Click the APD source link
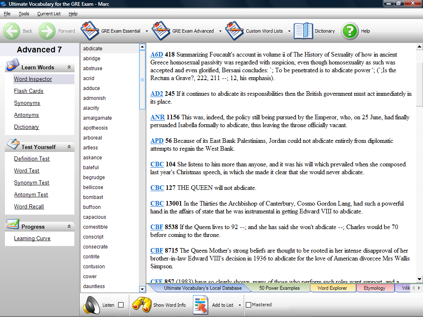Image resolution: width=423 pixels, height=317 pixels. (x=157, y=141)
